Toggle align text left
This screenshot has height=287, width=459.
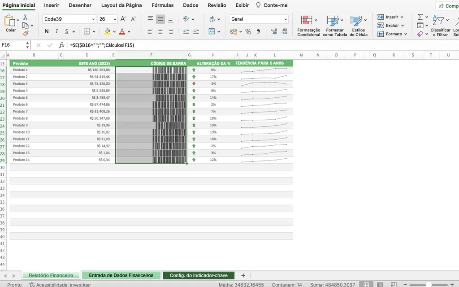[x=150, y=31]
